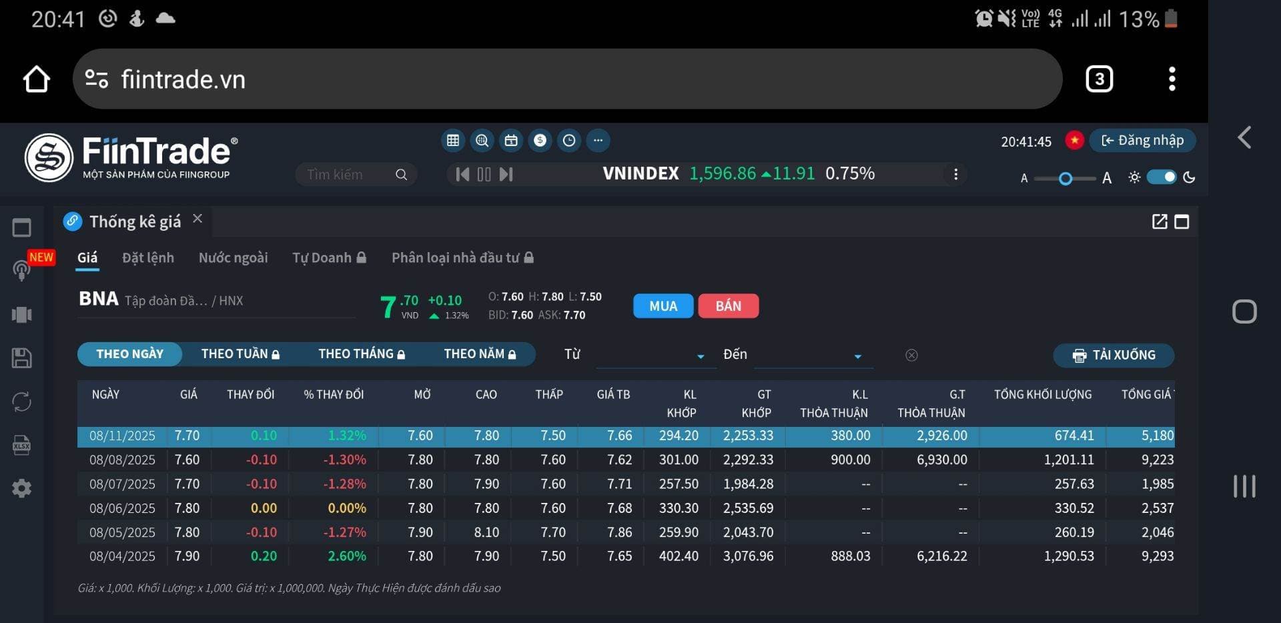Click the sun light-mode icon
The image size is (1281, 623).
(x=1134, y=177)
